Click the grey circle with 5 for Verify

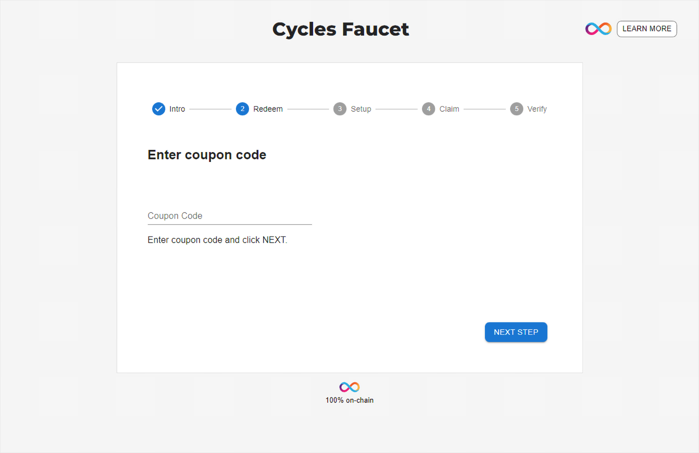coord(517,108)
